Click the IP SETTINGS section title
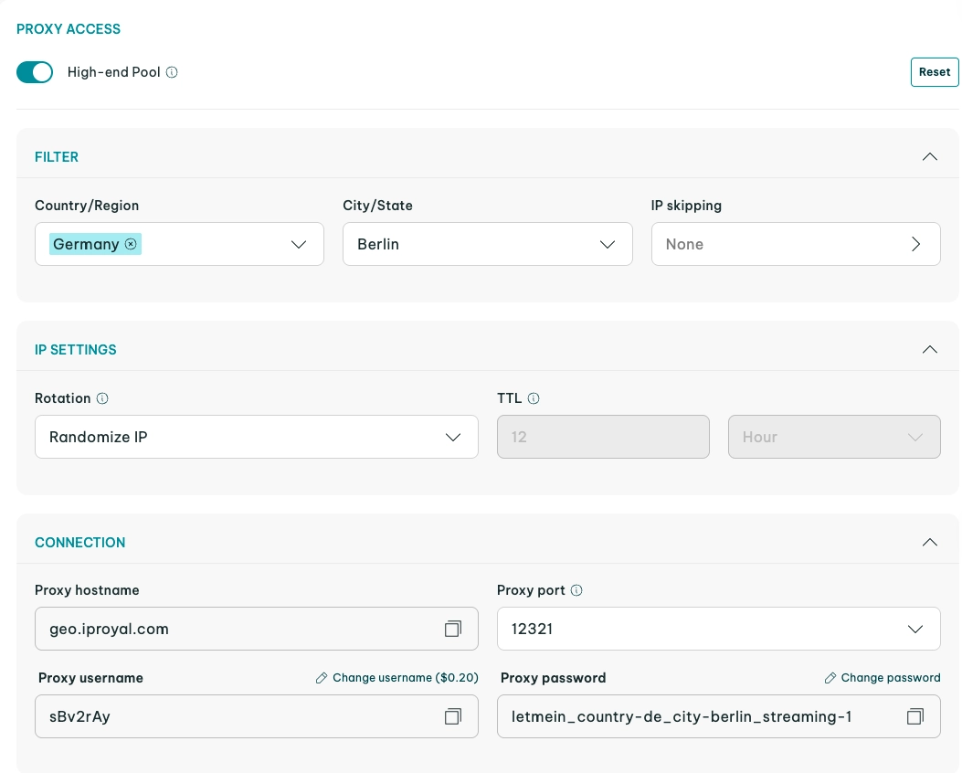This screenshot has height=773, width=962. click(x=76, y=350)
